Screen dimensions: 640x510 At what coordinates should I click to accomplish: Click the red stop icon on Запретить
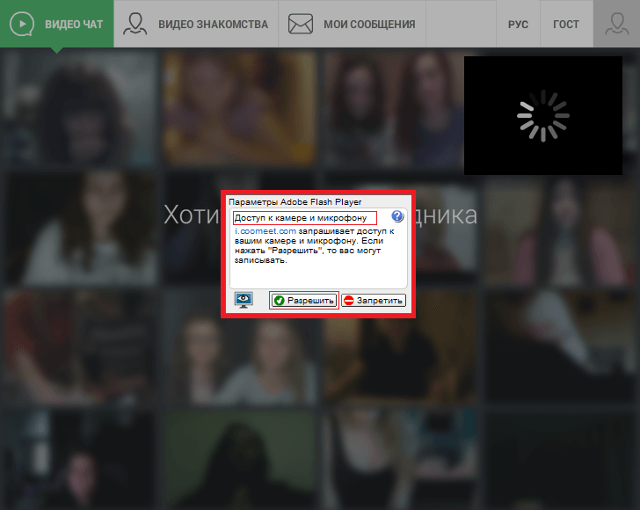pos(349,301)
